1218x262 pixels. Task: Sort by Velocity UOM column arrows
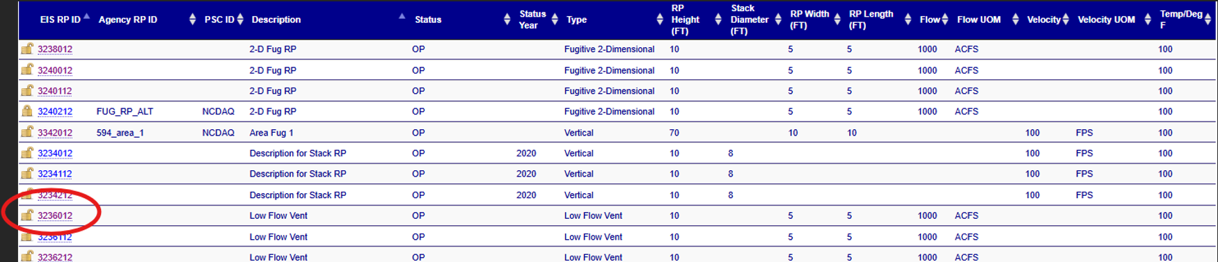1148,19
